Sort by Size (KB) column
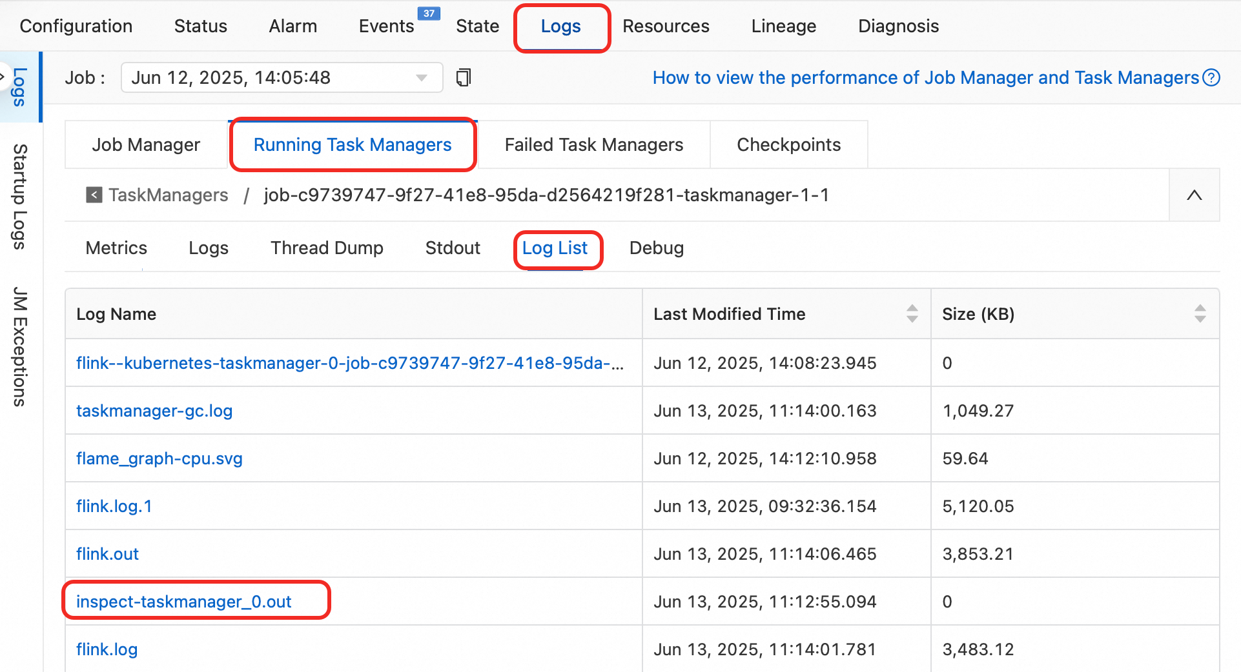 tap(1200, 314)
